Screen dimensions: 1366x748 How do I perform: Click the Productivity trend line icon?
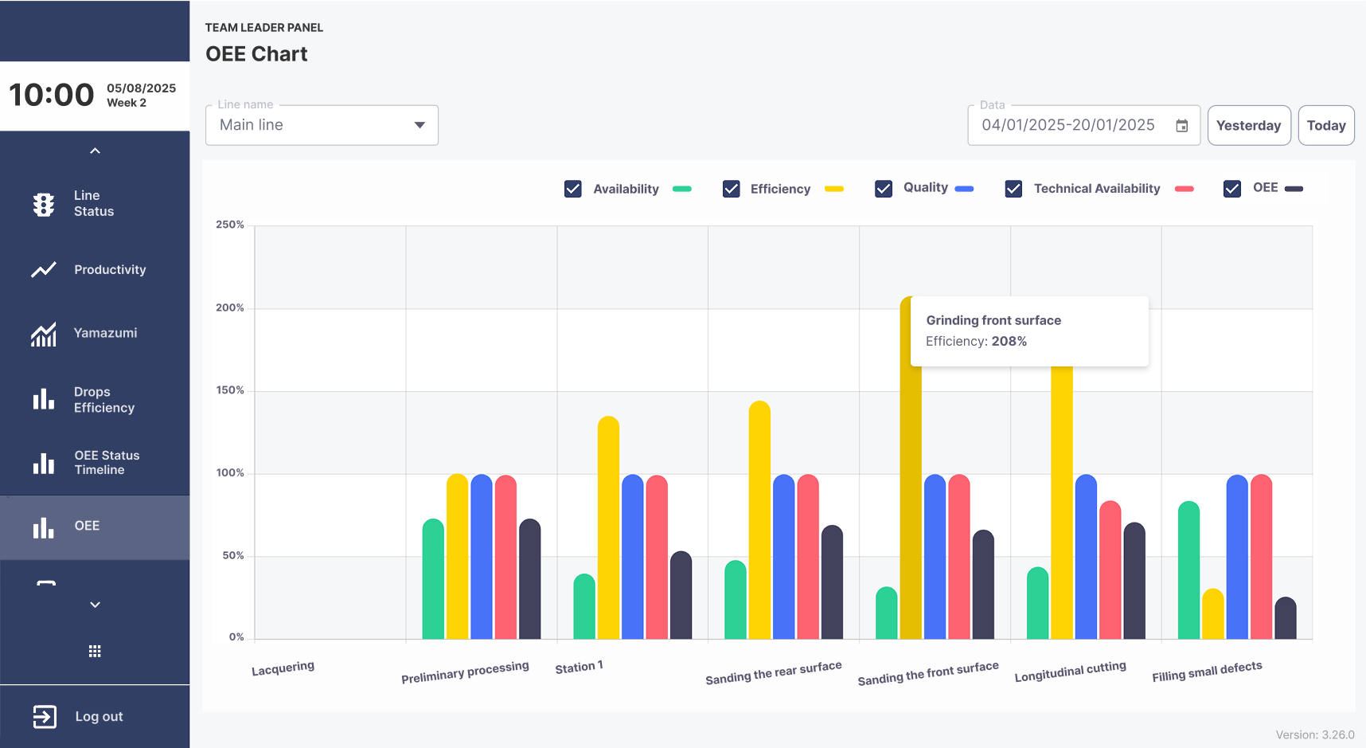tap(44, 270)
